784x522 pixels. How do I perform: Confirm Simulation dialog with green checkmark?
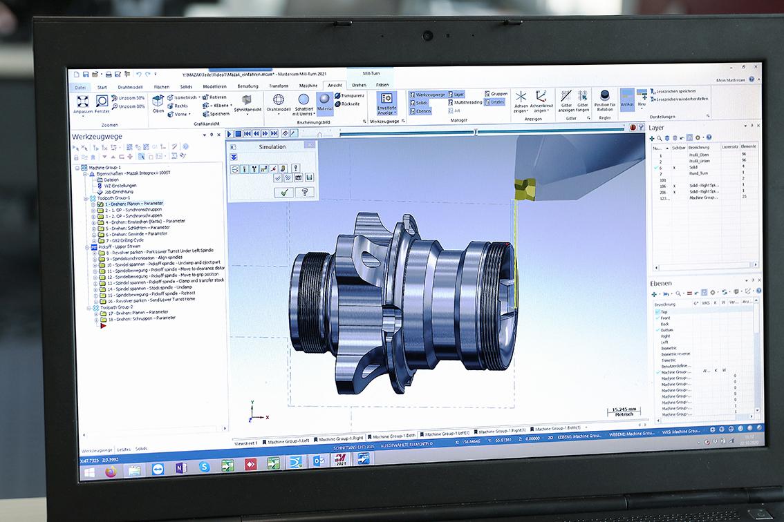[x=283, y=193]
